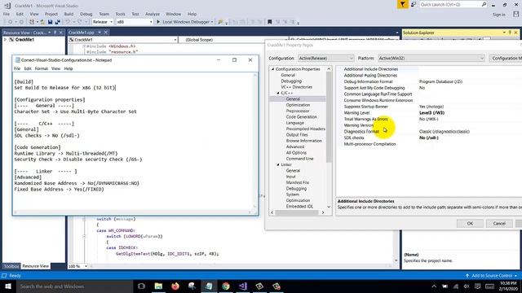Click Sign in link
The image size is (522, 293).
coord(498,15)
